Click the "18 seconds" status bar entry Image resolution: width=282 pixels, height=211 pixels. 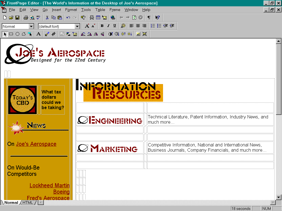(241, 209)
